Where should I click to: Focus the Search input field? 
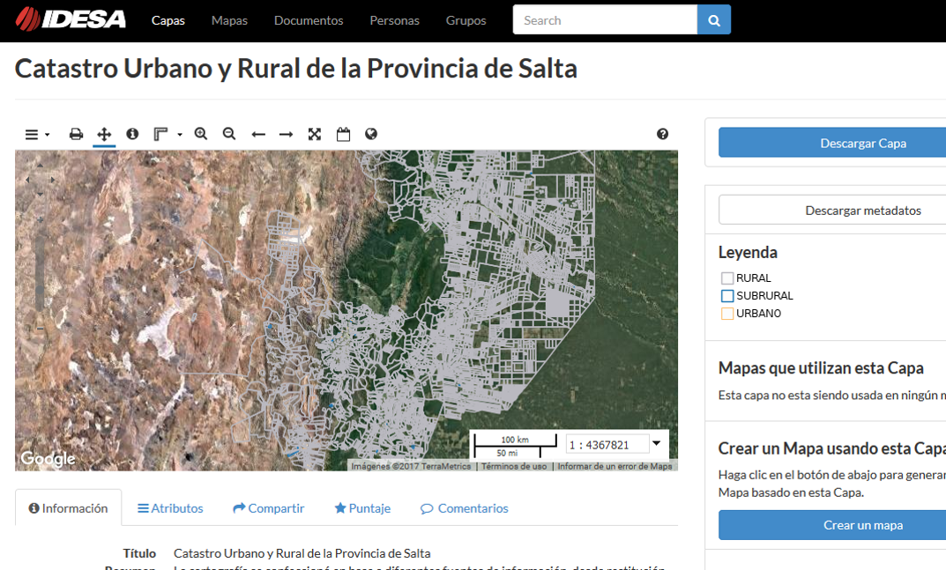(605, 20)
